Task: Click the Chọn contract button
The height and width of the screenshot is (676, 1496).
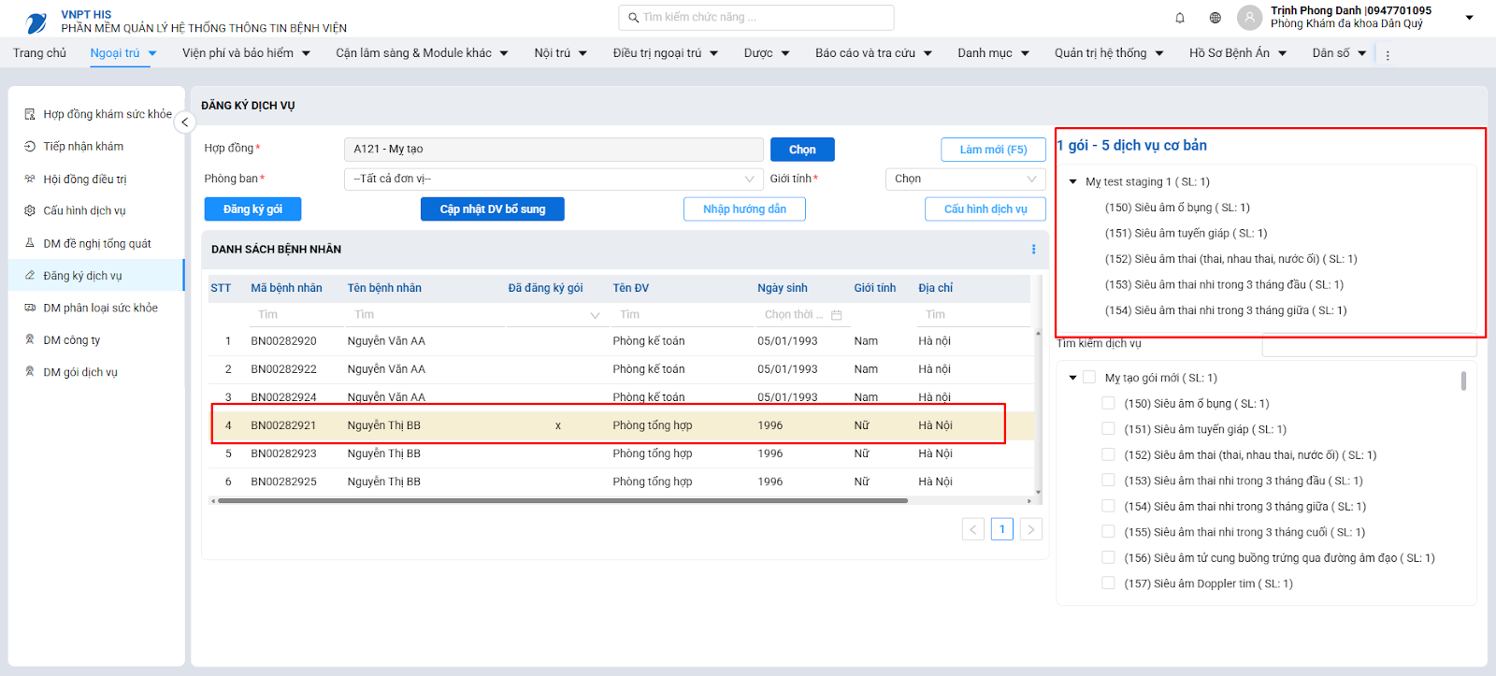Action: click(x=802, y=150)
